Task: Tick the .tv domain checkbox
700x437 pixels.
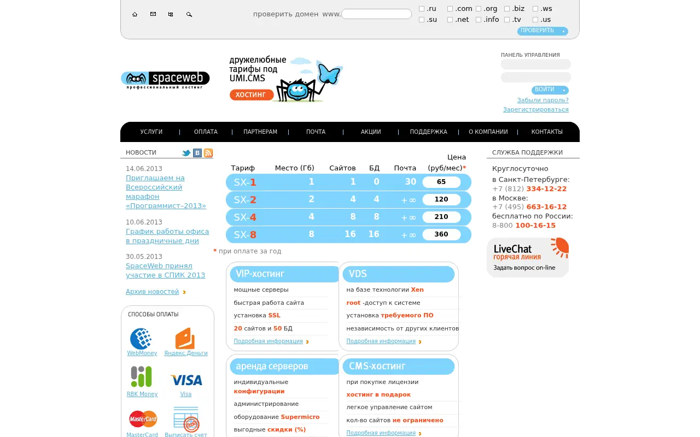Action: pos(507,20)
